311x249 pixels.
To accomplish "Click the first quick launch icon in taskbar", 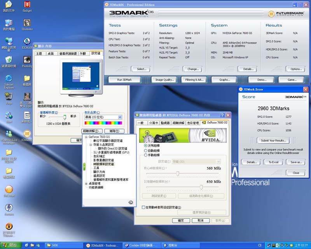I will tap(27, 245).
